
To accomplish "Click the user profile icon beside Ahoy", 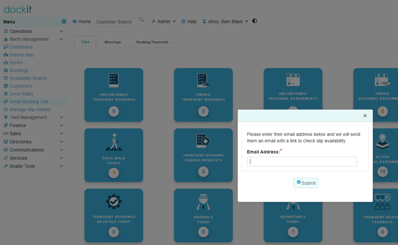I will [x=204, y=22].
